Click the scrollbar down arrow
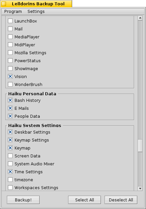Image resolution: width=146 pixels, height=209 pixels. click(140, 188)
